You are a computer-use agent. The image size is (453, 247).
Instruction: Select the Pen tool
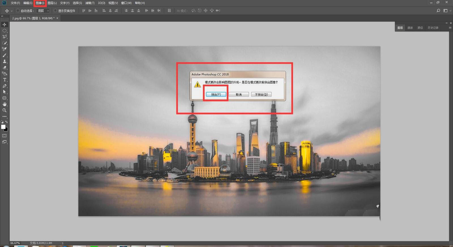[5, 86]
